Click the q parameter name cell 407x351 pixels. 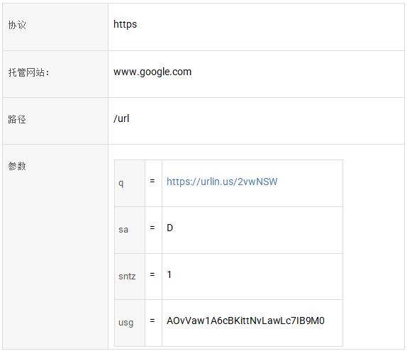[130, 183]
